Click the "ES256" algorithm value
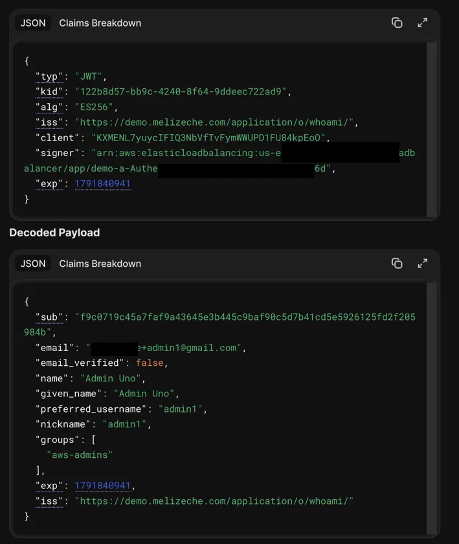Viewport: 459px width, 544px height. 94,107
